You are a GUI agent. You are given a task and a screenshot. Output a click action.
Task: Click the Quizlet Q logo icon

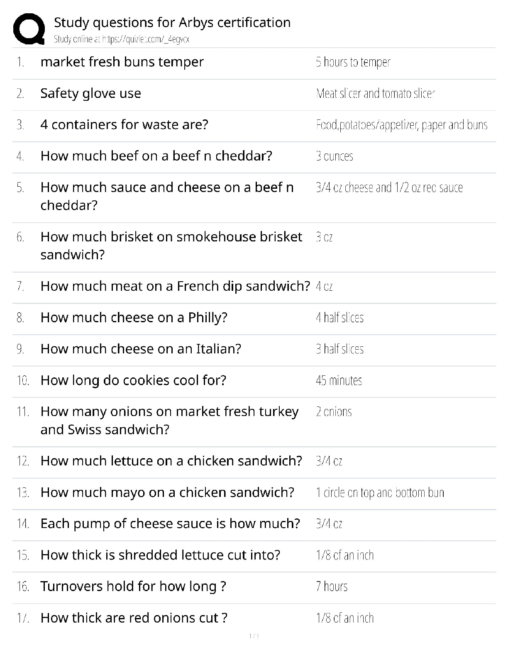point(29,29)
